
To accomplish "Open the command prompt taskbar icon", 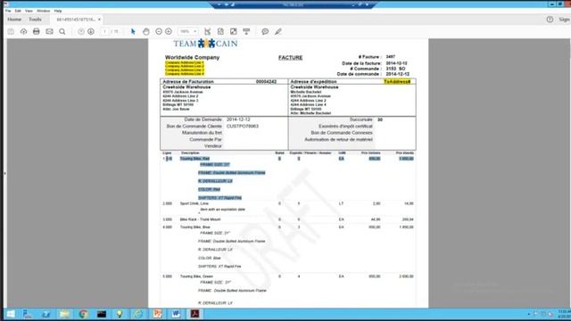I will coord(102,314).
